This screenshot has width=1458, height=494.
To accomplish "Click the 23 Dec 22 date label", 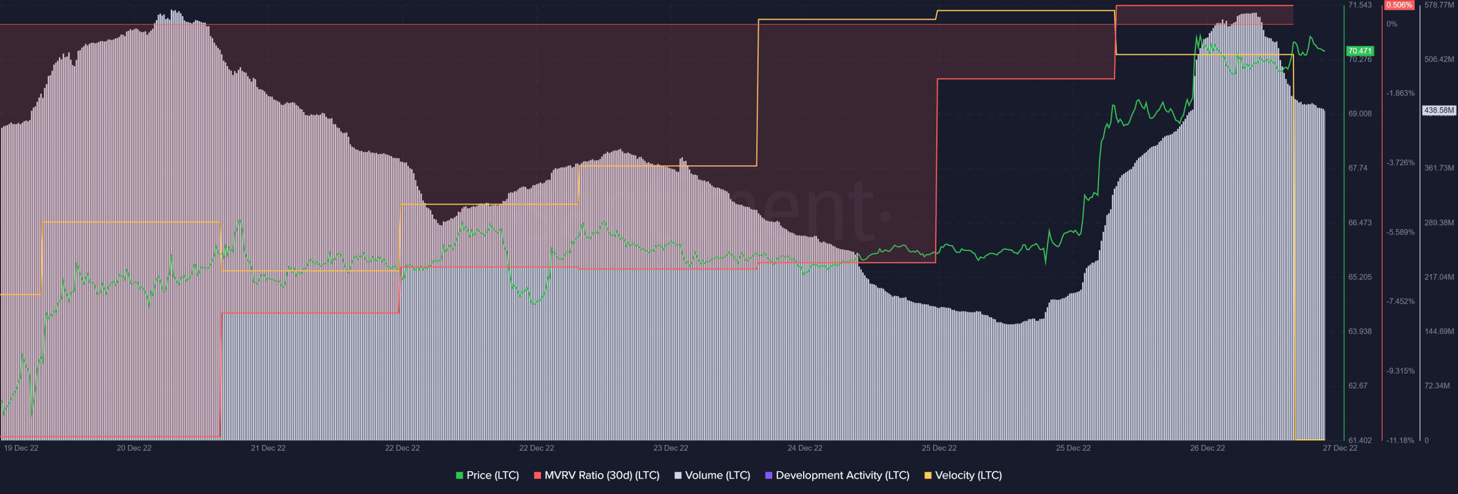I will tap(670, 448).
